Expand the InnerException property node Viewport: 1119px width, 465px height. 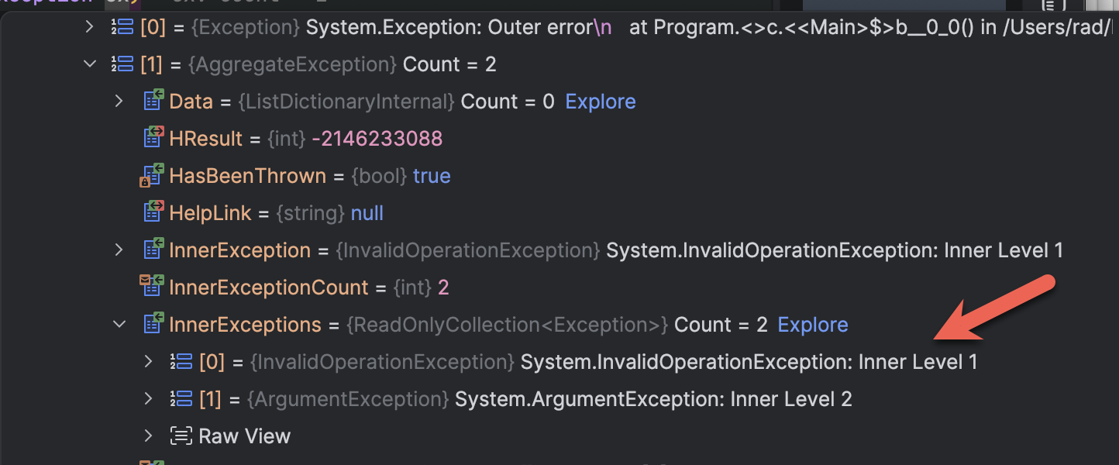(x=119, y=250)
